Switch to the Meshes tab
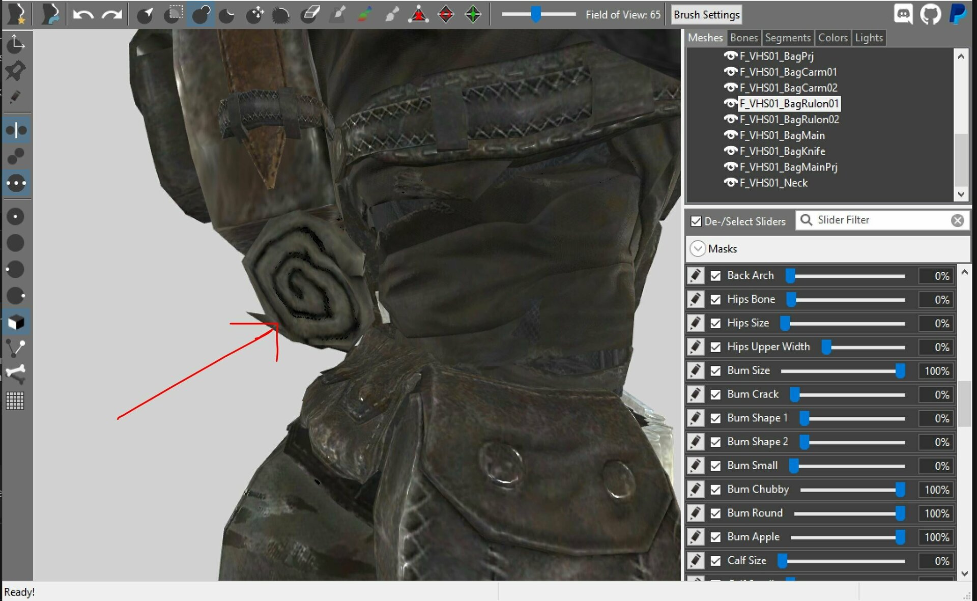Image resolution: width=977 pixels, height=601 pixels. tap(705, 38)
